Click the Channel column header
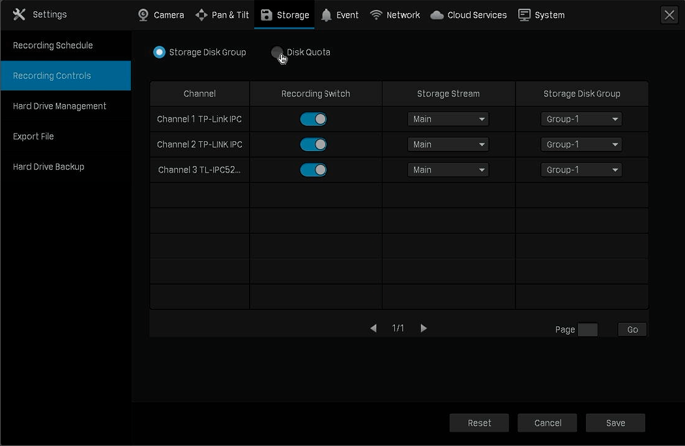 199,94
